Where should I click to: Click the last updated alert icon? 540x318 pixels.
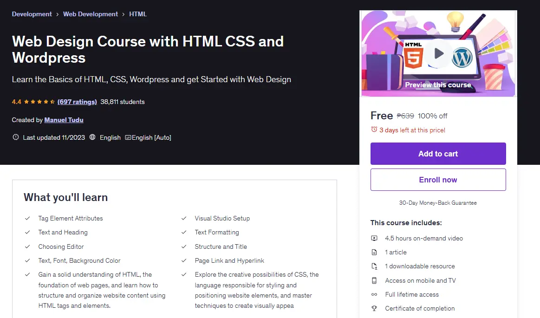click(15, 137)
